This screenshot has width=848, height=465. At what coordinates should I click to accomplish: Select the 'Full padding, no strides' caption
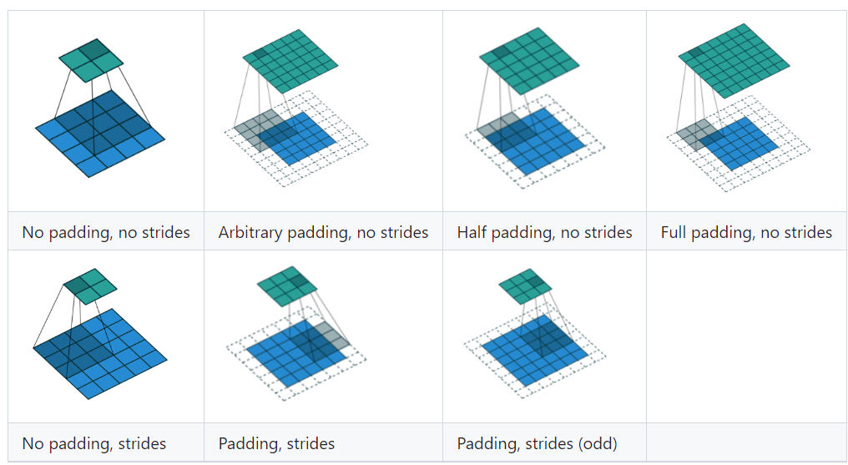(746, 232)
